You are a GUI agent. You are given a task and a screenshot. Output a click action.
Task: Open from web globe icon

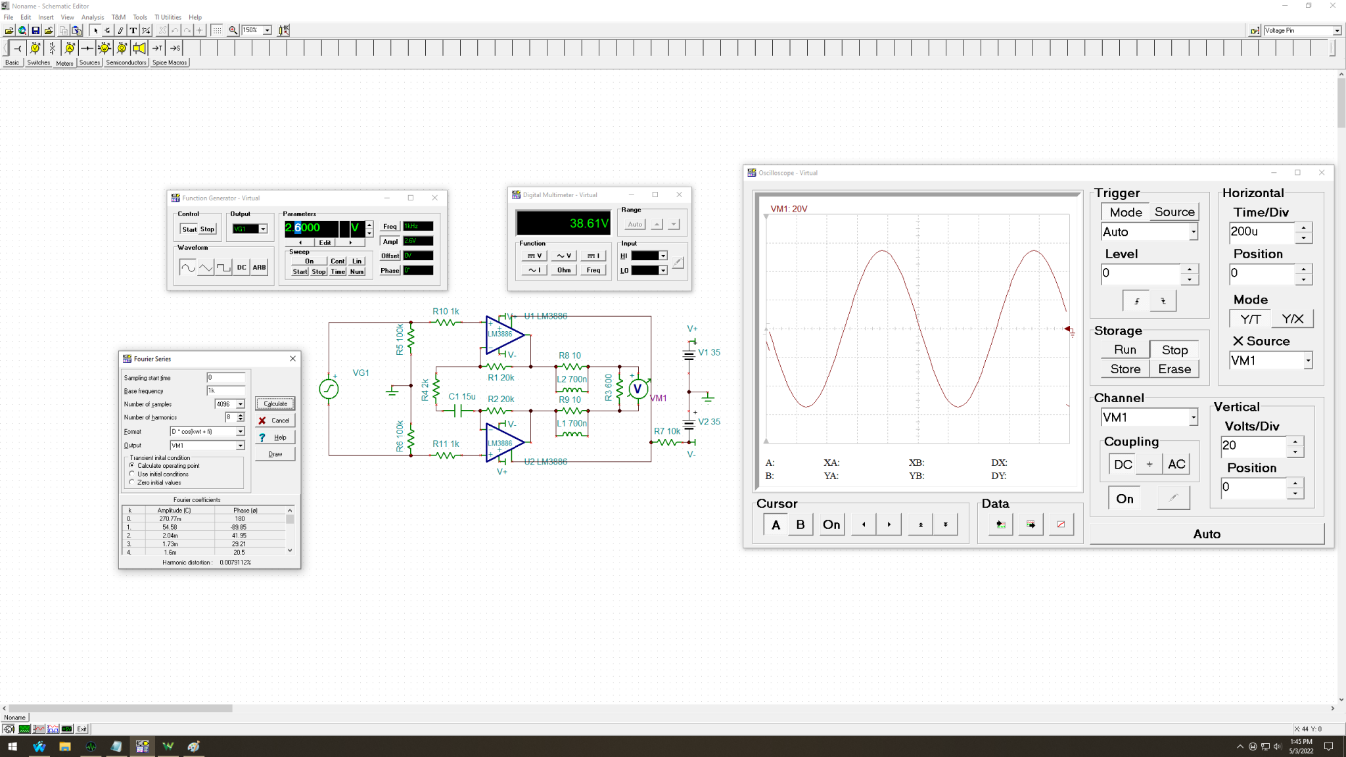[x=22, y=30]
